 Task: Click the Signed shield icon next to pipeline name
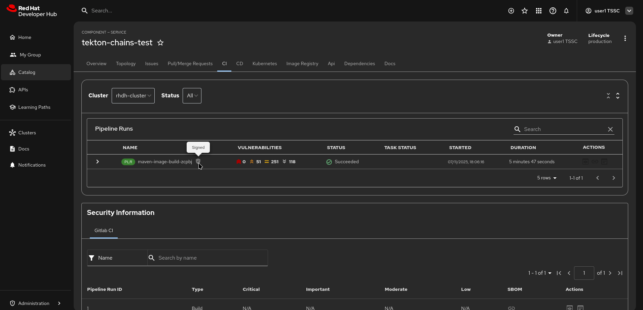pos(198,161)
